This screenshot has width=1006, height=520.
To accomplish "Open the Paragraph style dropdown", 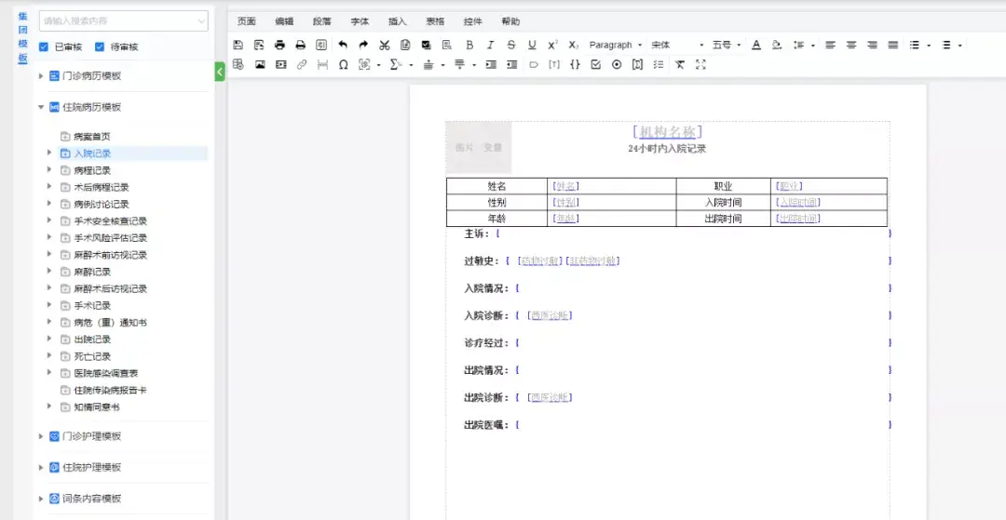I will pyautogui.click(x=616, y=45).
